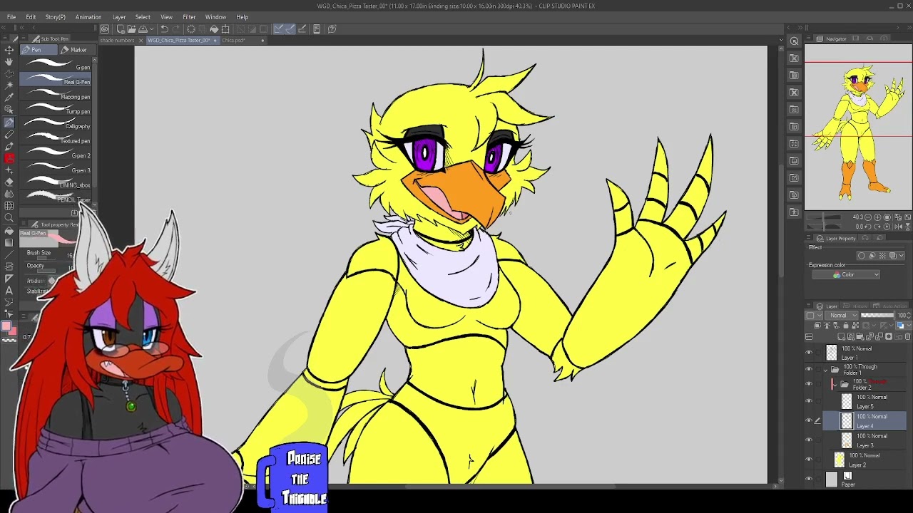The image size is (913, 513).
Task: Open CLIP STUDIO launcher icon
Action: (x=105, y=29)
